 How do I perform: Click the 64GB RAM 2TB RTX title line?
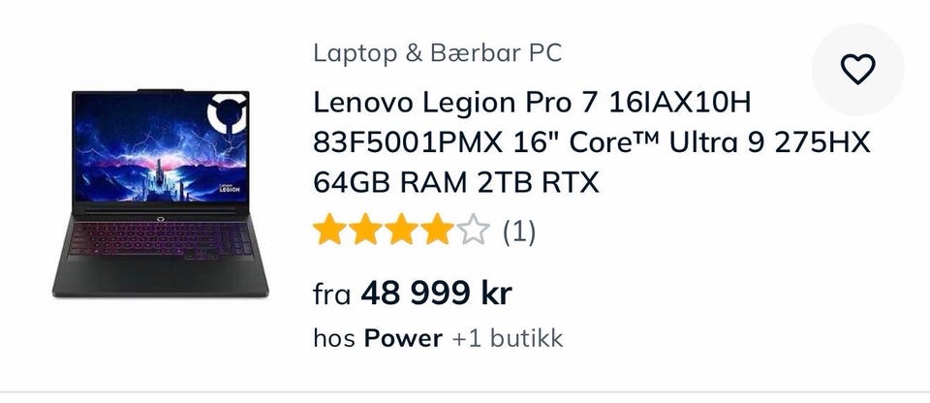point(456,183)
